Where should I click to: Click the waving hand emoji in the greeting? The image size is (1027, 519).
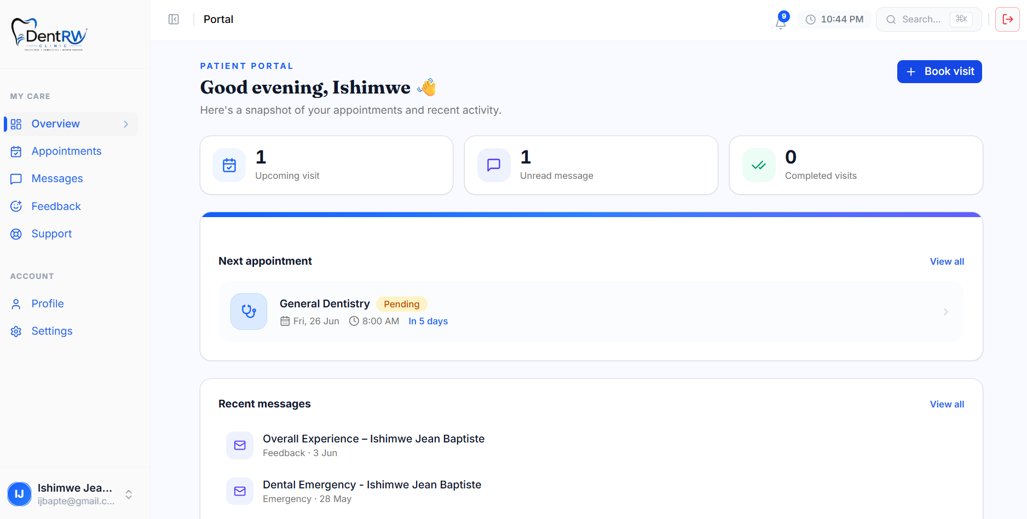427,88
